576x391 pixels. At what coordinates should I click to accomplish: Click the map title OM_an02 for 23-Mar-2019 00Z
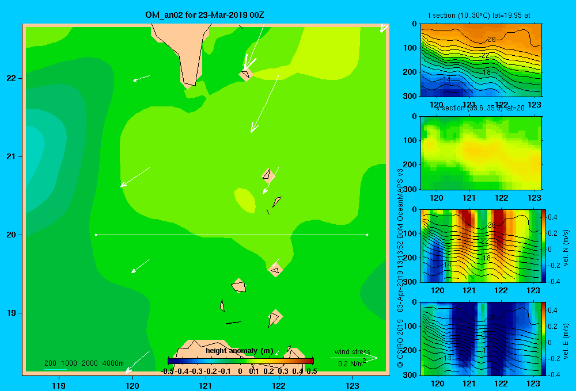(x=204, y=15)
